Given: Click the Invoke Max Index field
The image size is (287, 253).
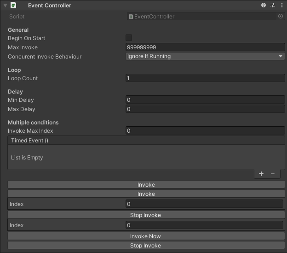Looking at the screenshot, I should tap(205, 131).
